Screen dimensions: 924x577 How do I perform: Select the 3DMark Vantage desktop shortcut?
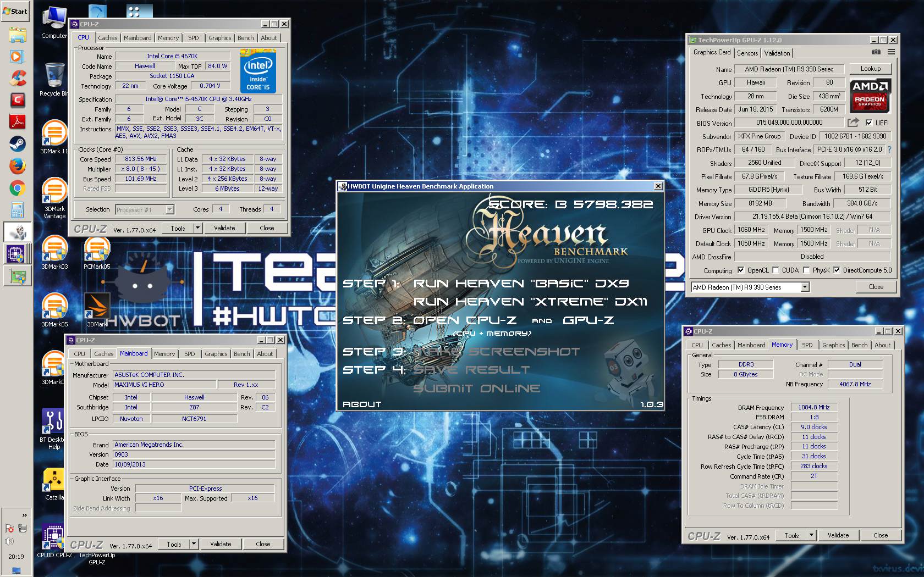tap(54, 198)
